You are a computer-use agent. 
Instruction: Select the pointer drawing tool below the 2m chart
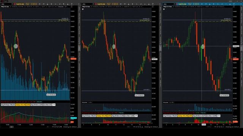point(61,127)
